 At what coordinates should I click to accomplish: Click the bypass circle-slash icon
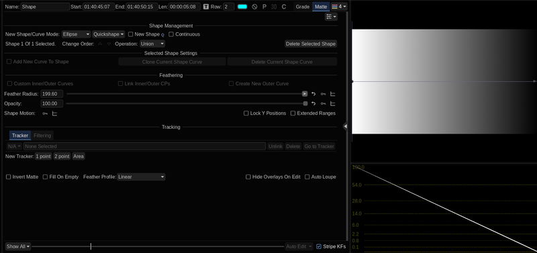(254, 7)
